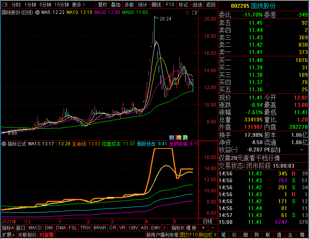Switch indicator to BRAR

click(100, 228)
